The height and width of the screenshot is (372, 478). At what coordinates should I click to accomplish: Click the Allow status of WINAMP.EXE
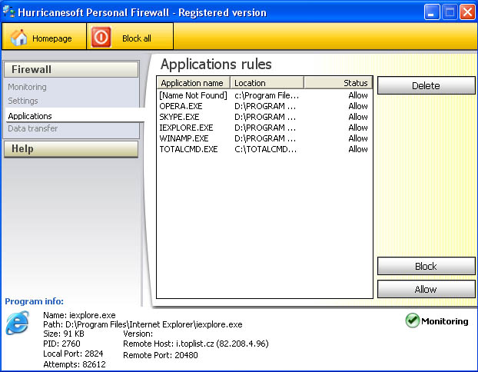pyautogui.click(x=358, y=138)
